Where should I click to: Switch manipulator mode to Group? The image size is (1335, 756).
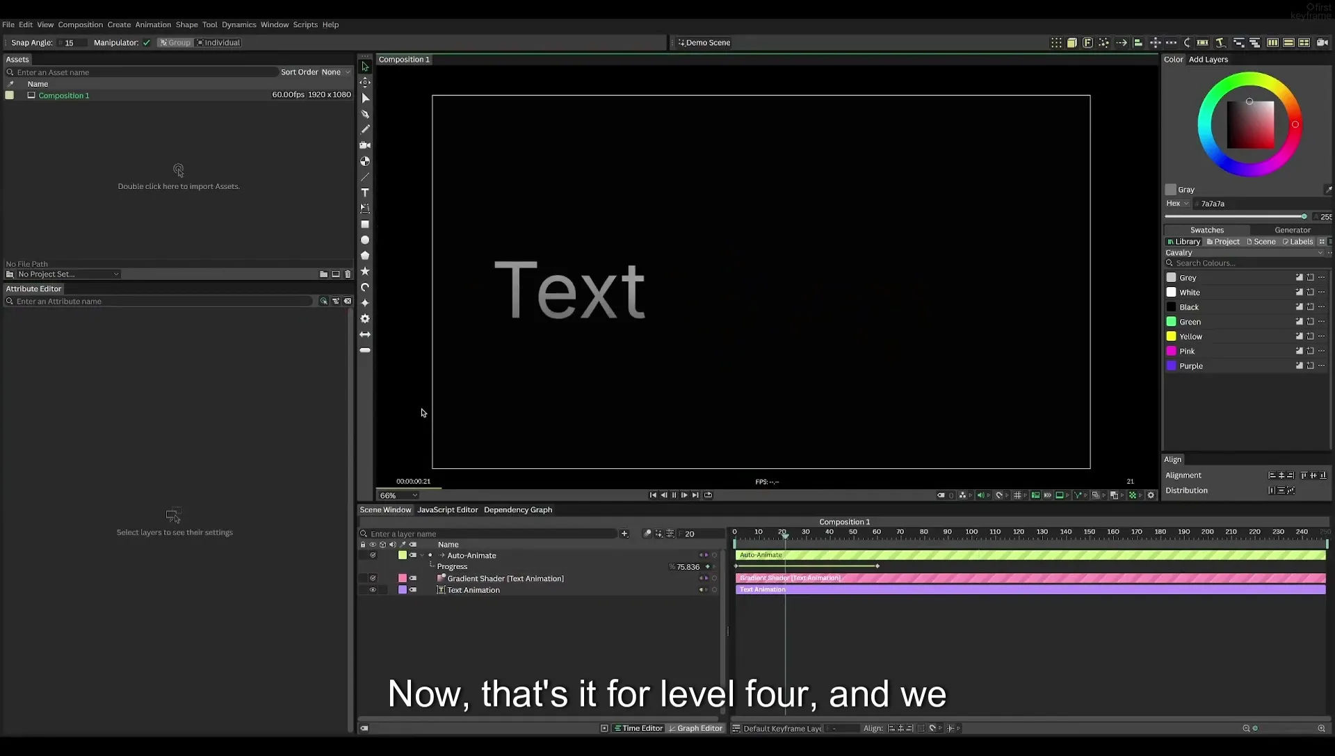[175, 42]
